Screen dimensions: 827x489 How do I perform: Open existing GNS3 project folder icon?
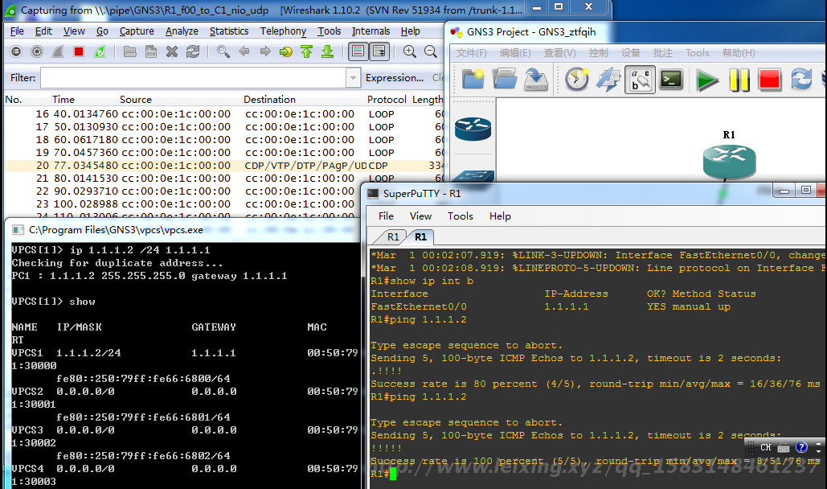pyautogui.click(x=505, y=80)
